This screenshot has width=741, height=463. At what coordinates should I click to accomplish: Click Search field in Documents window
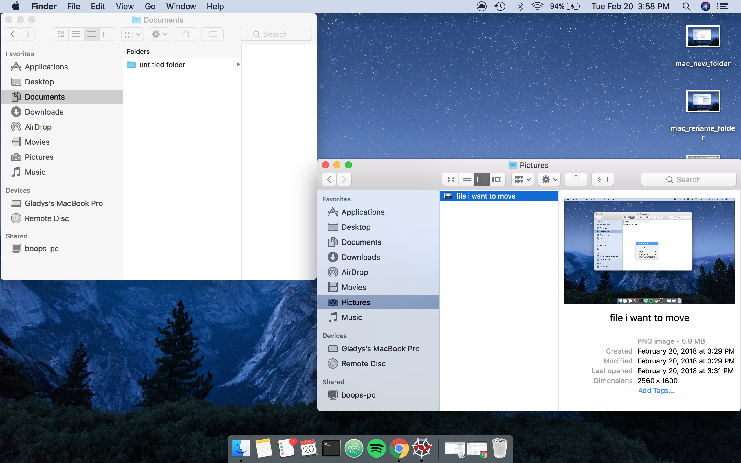click(276, 34)
